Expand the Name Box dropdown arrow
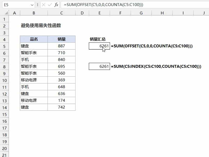The width and height of the screenshot is (209, 157). click(32, 5)
